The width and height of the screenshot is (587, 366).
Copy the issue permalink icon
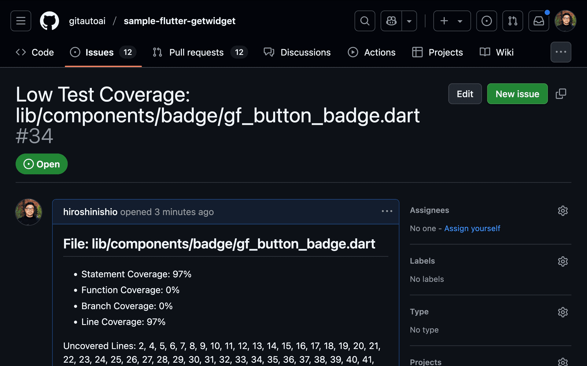pos(561,94)
